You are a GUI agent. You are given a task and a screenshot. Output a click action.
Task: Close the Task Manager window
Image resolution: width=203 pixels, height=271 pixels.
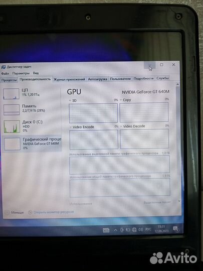coord(173,65)
